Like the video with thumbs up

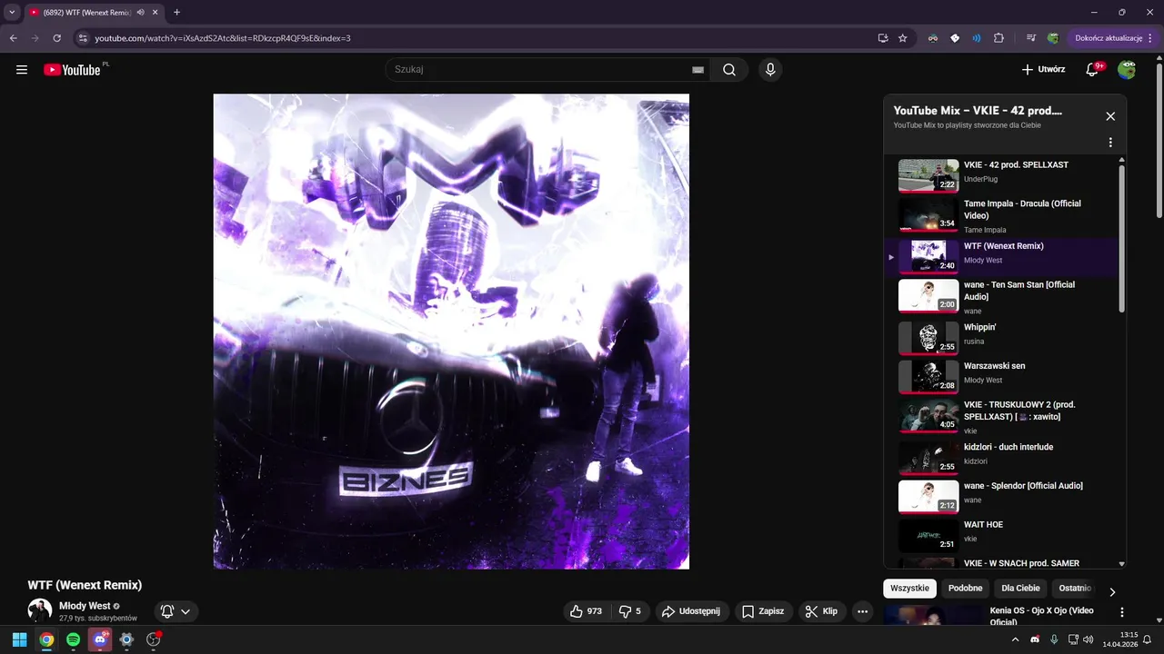pyautogui.click(x=586, y=611)
